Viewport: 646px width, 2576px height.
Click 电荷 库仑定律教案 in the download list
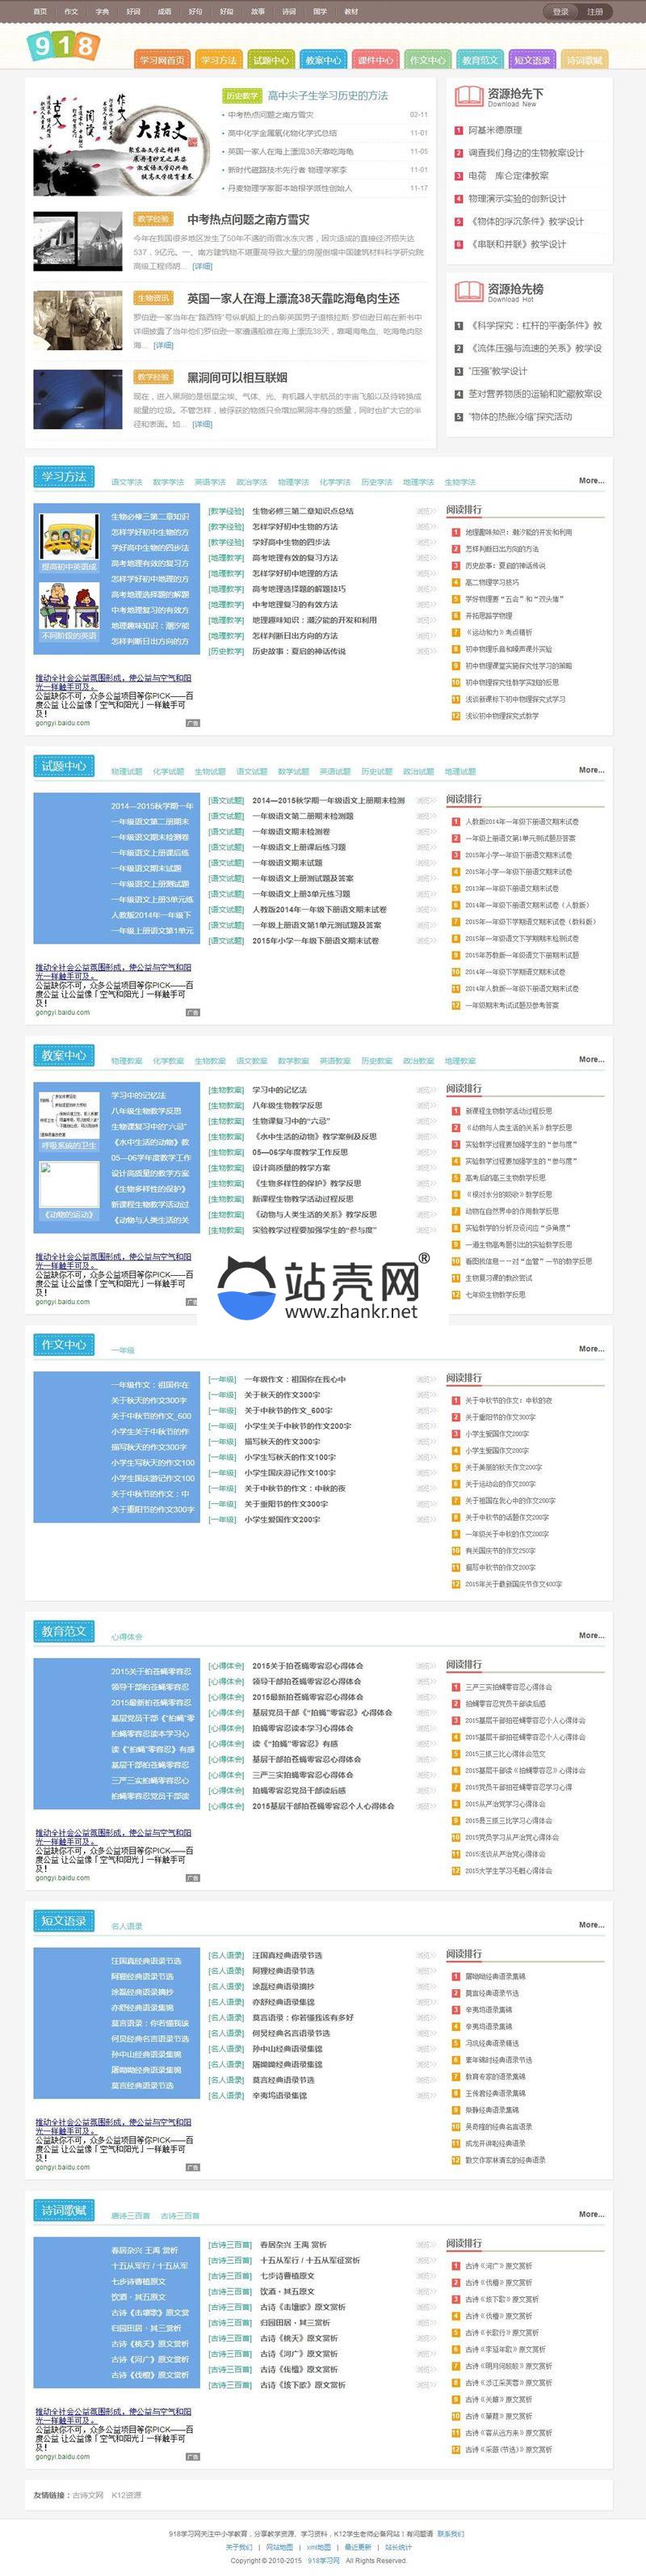508,175
